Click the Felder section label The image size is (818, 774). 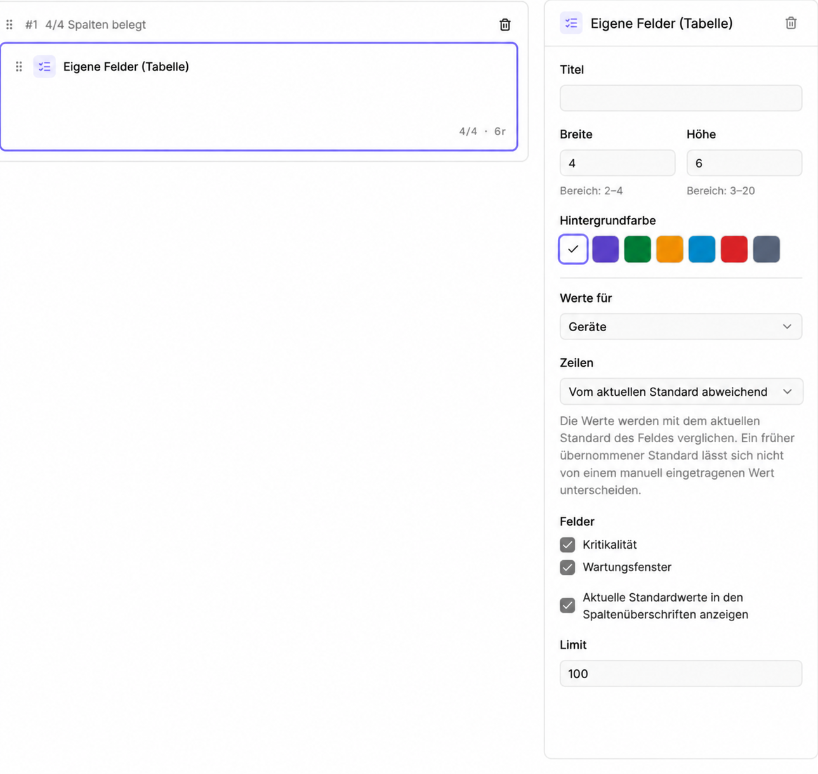(x=577, y=521)
